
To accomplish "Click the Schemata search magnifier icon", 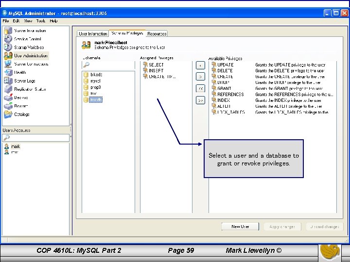I will tap(86, 65).
